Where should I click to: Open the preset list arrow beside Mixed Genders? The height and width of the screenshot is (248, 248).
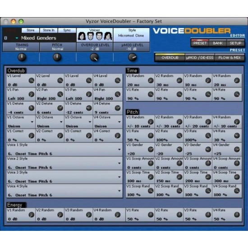pyautogui.click(x=17, y=38)
